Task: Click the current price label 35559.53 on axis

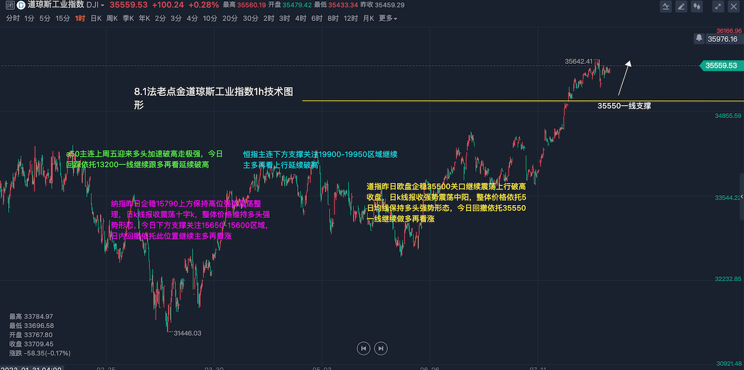Action: tap(721, 66)
